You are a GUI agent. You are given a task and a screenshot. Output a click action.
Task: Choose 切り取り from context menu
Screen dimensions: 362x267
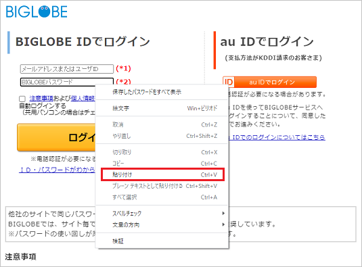coord(162,152)
